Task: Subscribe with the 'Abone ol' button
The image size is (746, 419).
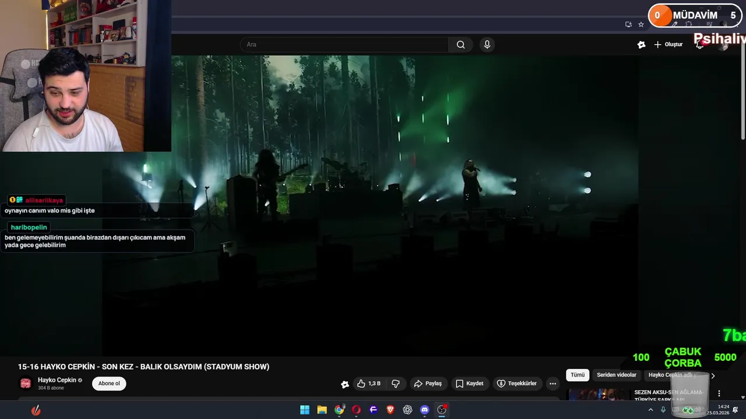Action: [109, 384]
